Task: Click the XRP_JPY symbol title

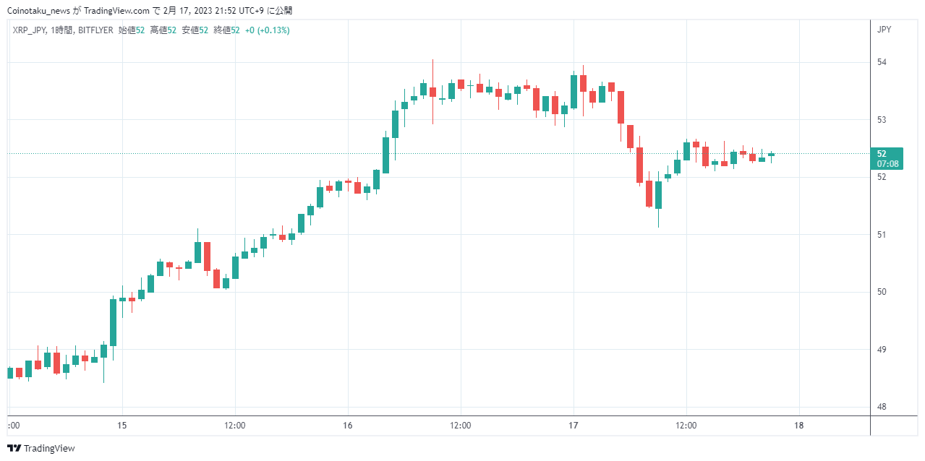Action: tap(30, 30)
